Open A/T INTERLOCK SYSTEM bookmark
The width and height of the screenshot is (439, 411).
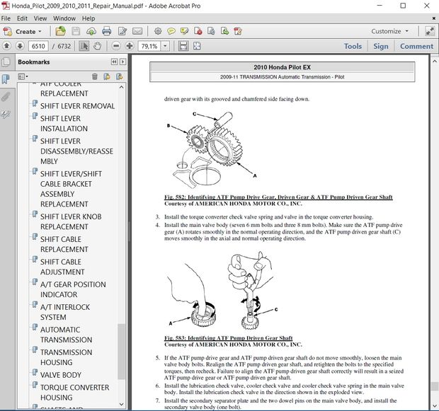[65, 312]
